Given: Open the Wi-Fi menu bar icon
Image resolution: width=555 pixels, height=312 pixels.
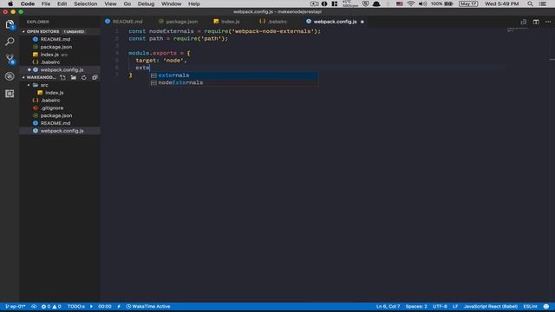Looking at the screenshot, I should tap(410, 3).
